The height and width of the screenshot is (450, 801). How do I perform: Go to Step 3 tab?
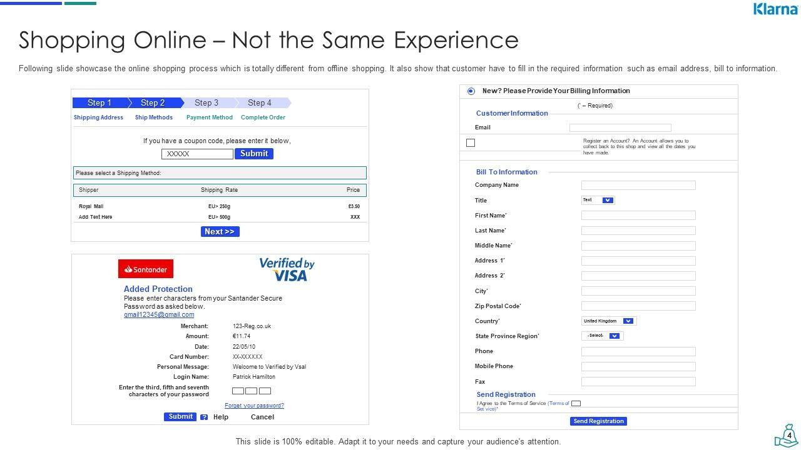click(x=207, y=103)
